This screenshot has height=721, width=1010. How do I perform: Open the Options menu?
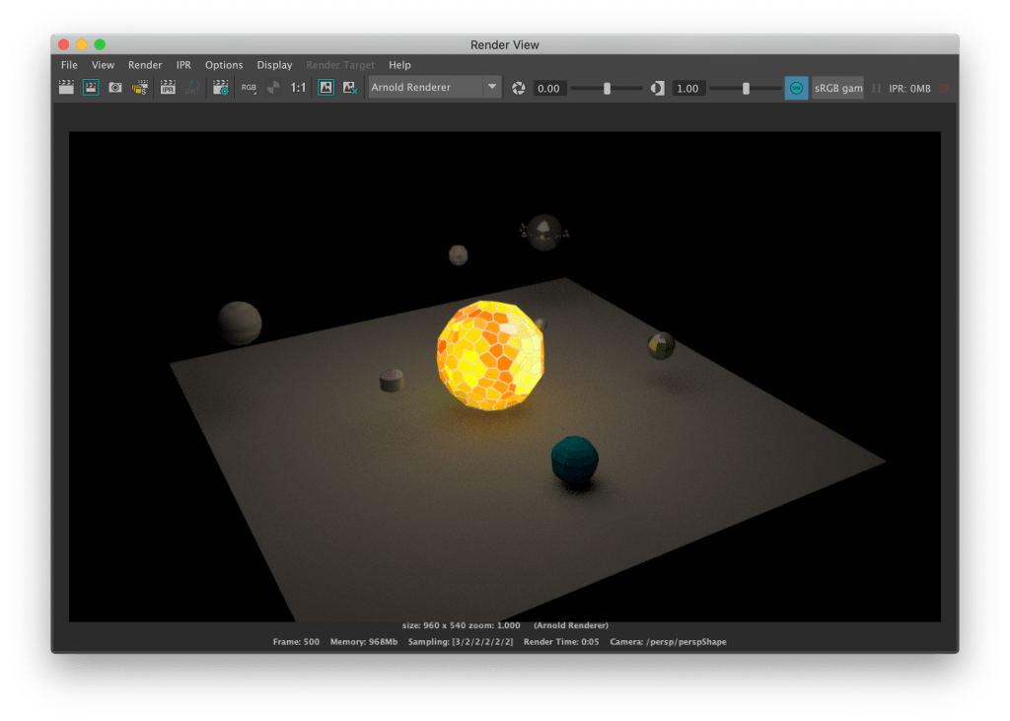[x=224, y=65]
